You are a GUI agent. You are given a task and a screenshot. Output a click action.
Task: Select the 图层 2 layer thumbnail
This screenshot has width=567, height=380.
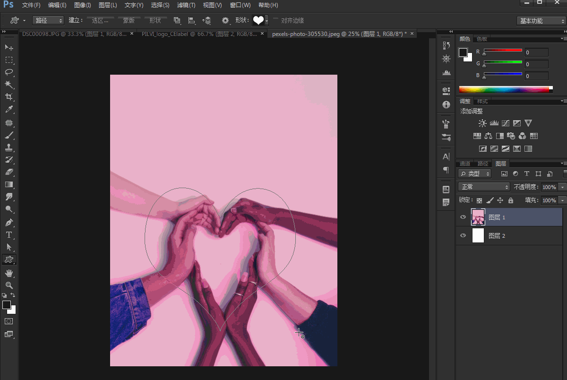tap(478, 235)
